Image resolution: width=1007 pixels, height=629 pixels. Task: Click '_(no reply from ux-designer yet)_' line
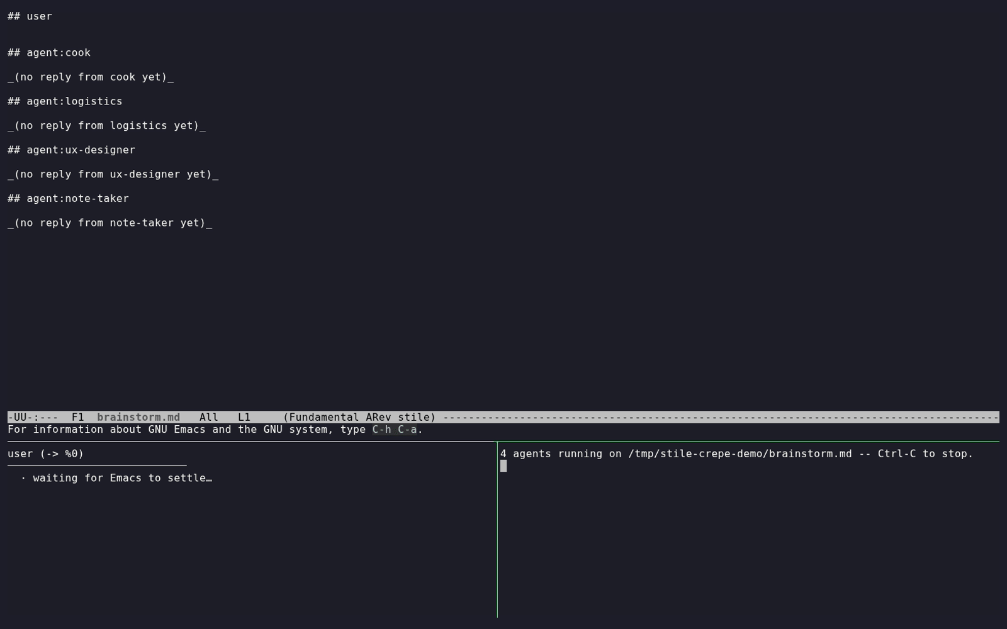click(113, 174)
